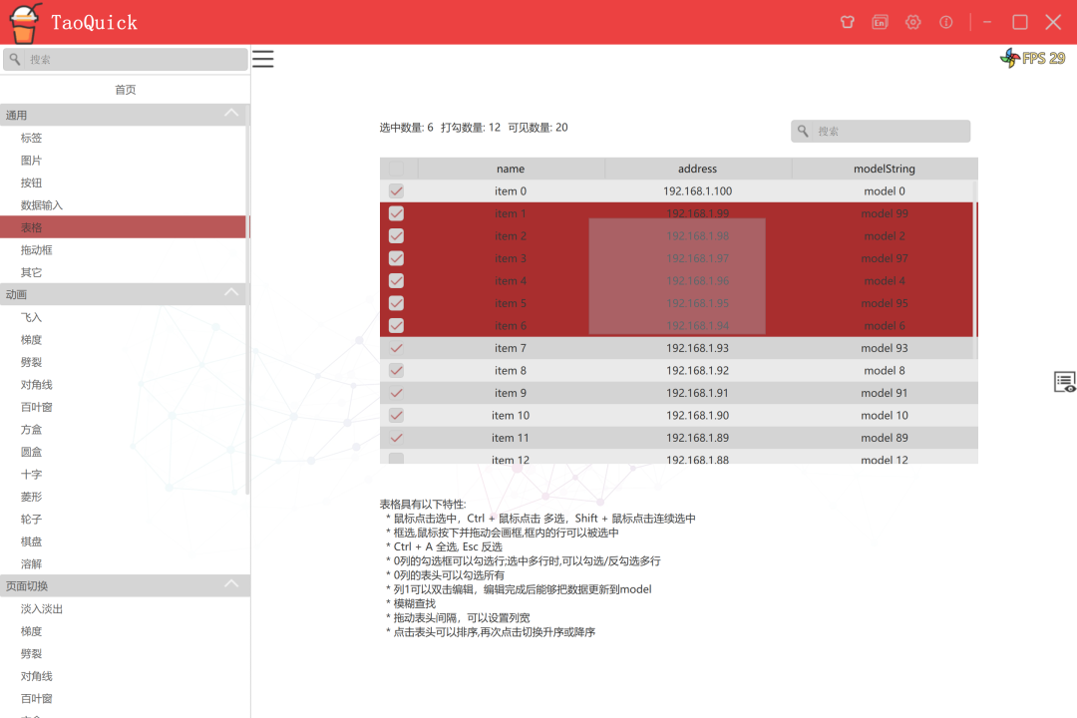Open the TaoQuick theme skin icon

(x=847, y=21)
